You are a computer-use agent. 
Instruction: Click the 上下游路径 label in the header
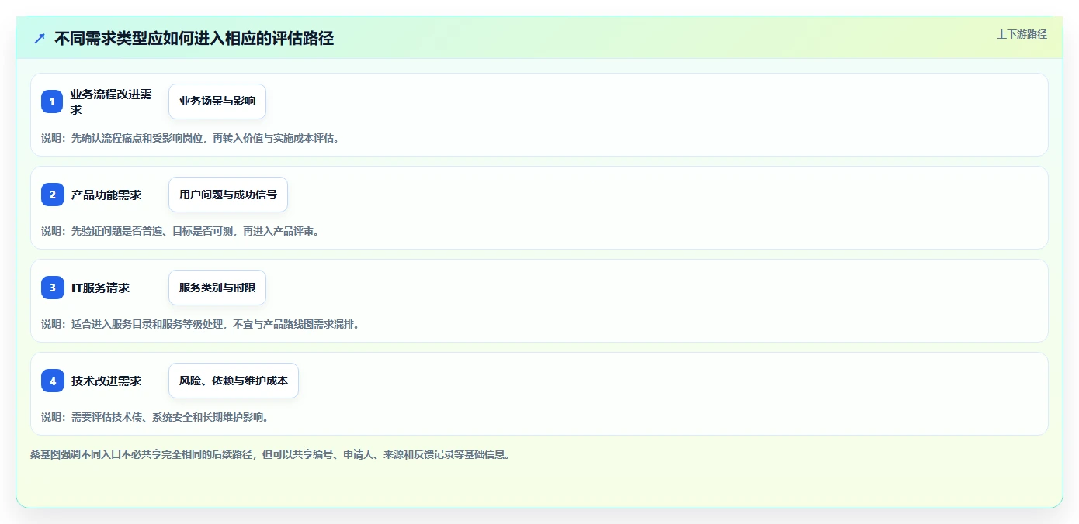coord(1022,34)
